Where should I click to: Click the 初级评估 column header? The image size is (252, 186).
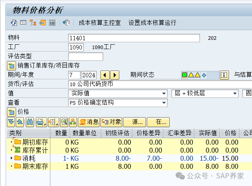(117, 133)
